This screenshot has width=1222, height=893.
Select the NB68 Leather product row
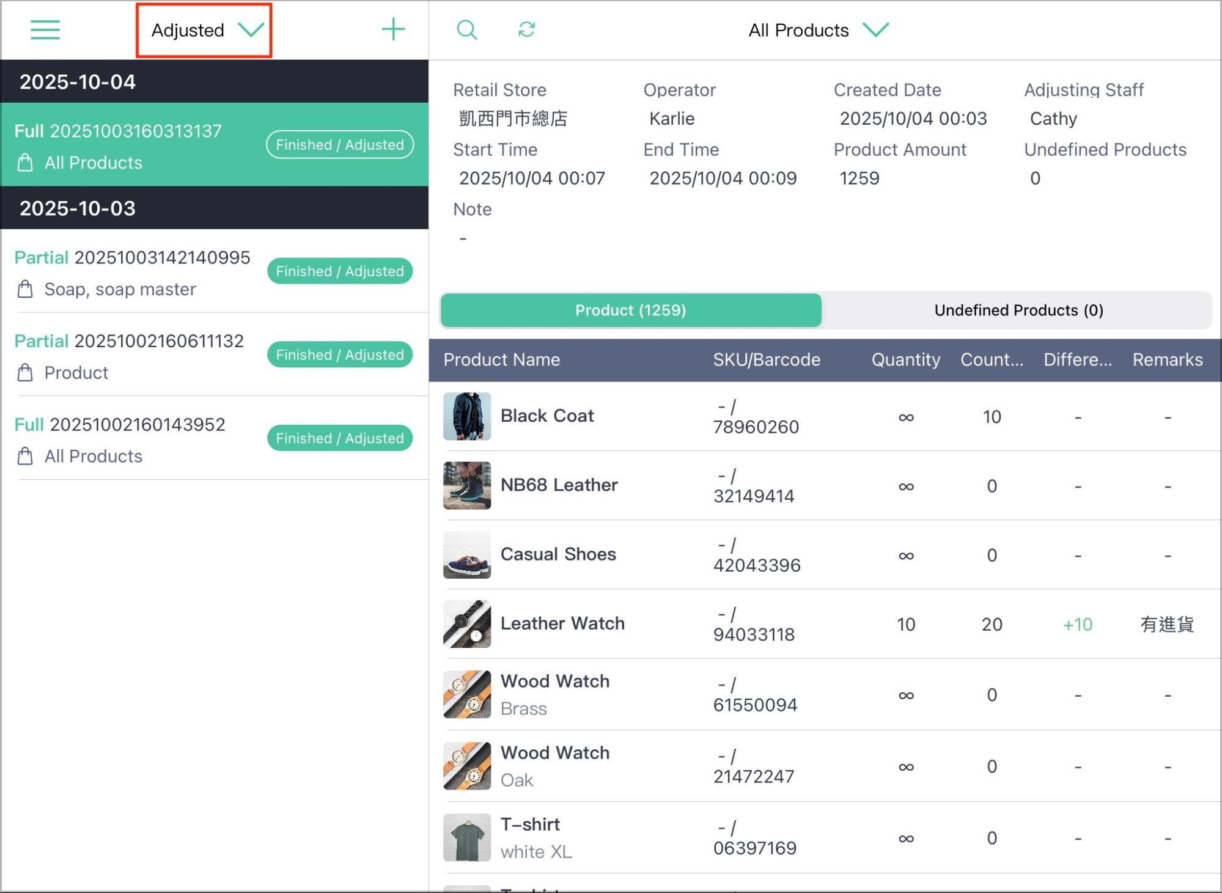coord(825,486)
